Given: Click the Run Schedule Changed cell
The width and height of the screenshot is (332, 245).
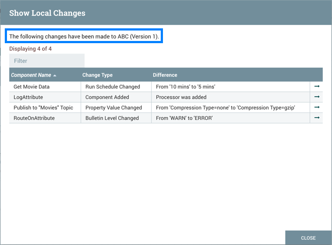Looking at the screenshot, I should point(112,87).
